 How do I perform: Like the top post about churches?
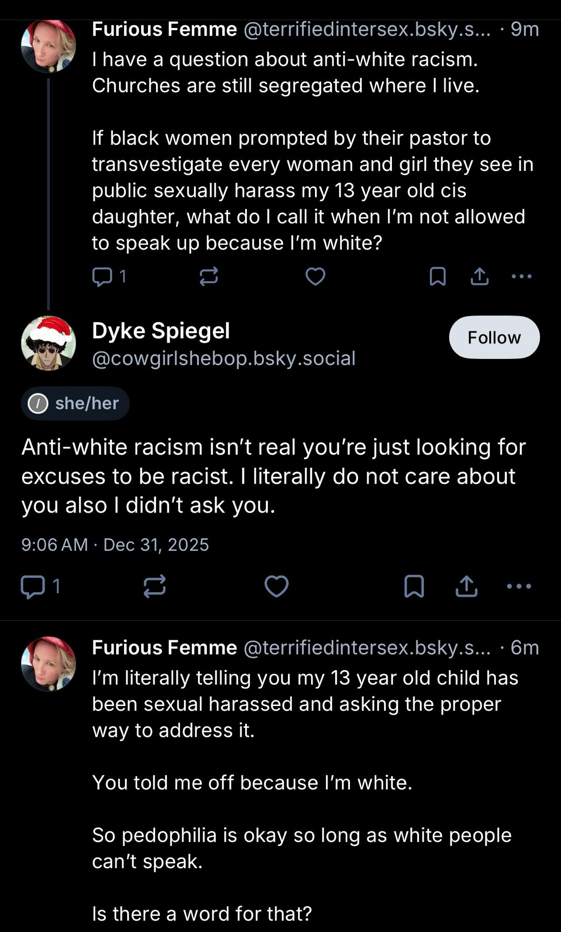point(315,277)
